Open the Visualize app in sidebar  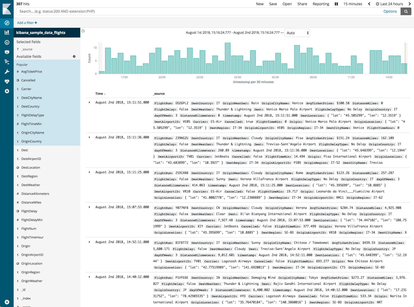(x=7, y=32)
